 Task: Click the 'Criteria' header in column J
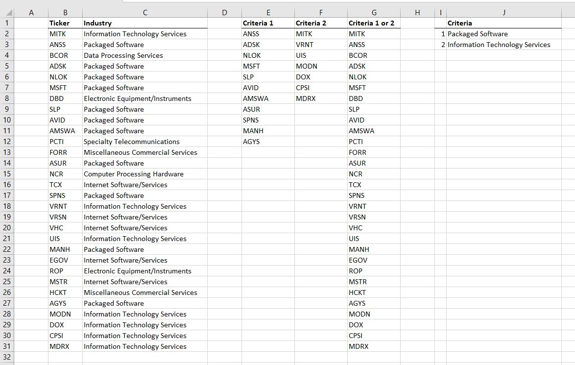[x=504, y=23]
